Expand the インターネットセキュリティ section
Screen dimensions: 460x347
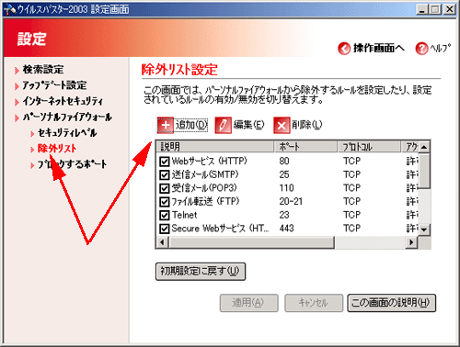63,101
